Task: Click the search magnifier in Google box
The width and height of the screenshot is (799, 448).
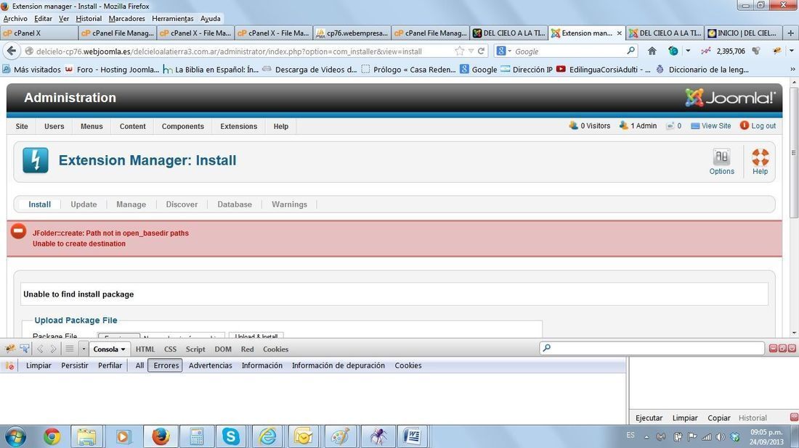Action: 630,50
